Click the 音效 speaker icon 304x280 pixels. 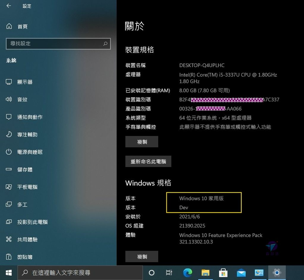pyautogui.click(x=9, y=99)
